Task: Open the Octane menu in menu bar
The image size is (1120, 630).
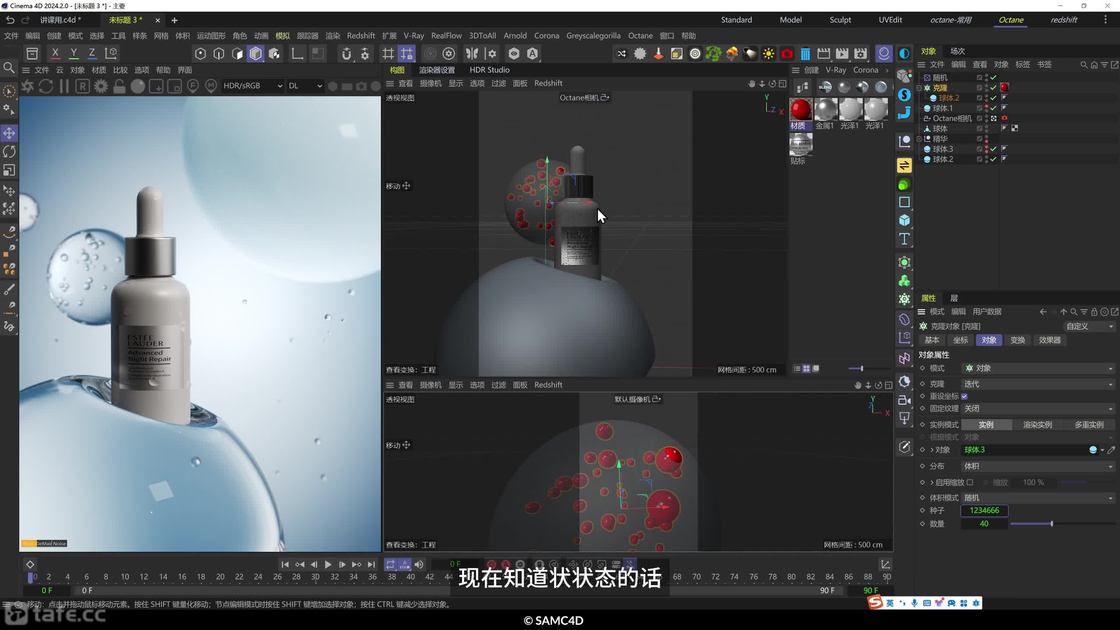Action: click(x=640, y=35)
